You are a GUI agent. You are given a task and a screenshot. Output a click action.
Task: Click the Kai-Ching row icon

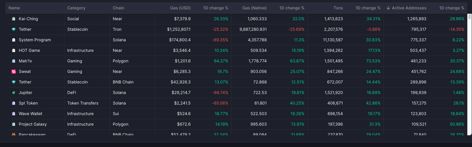coord(14,19)
